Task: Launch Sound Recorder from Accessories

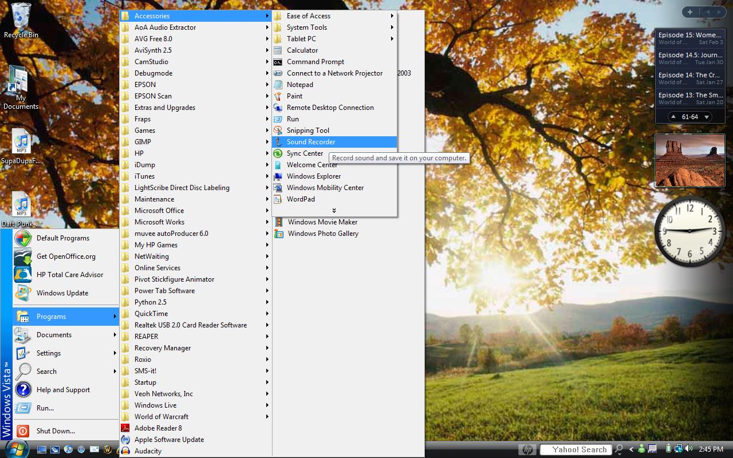Action: point(334,142)
